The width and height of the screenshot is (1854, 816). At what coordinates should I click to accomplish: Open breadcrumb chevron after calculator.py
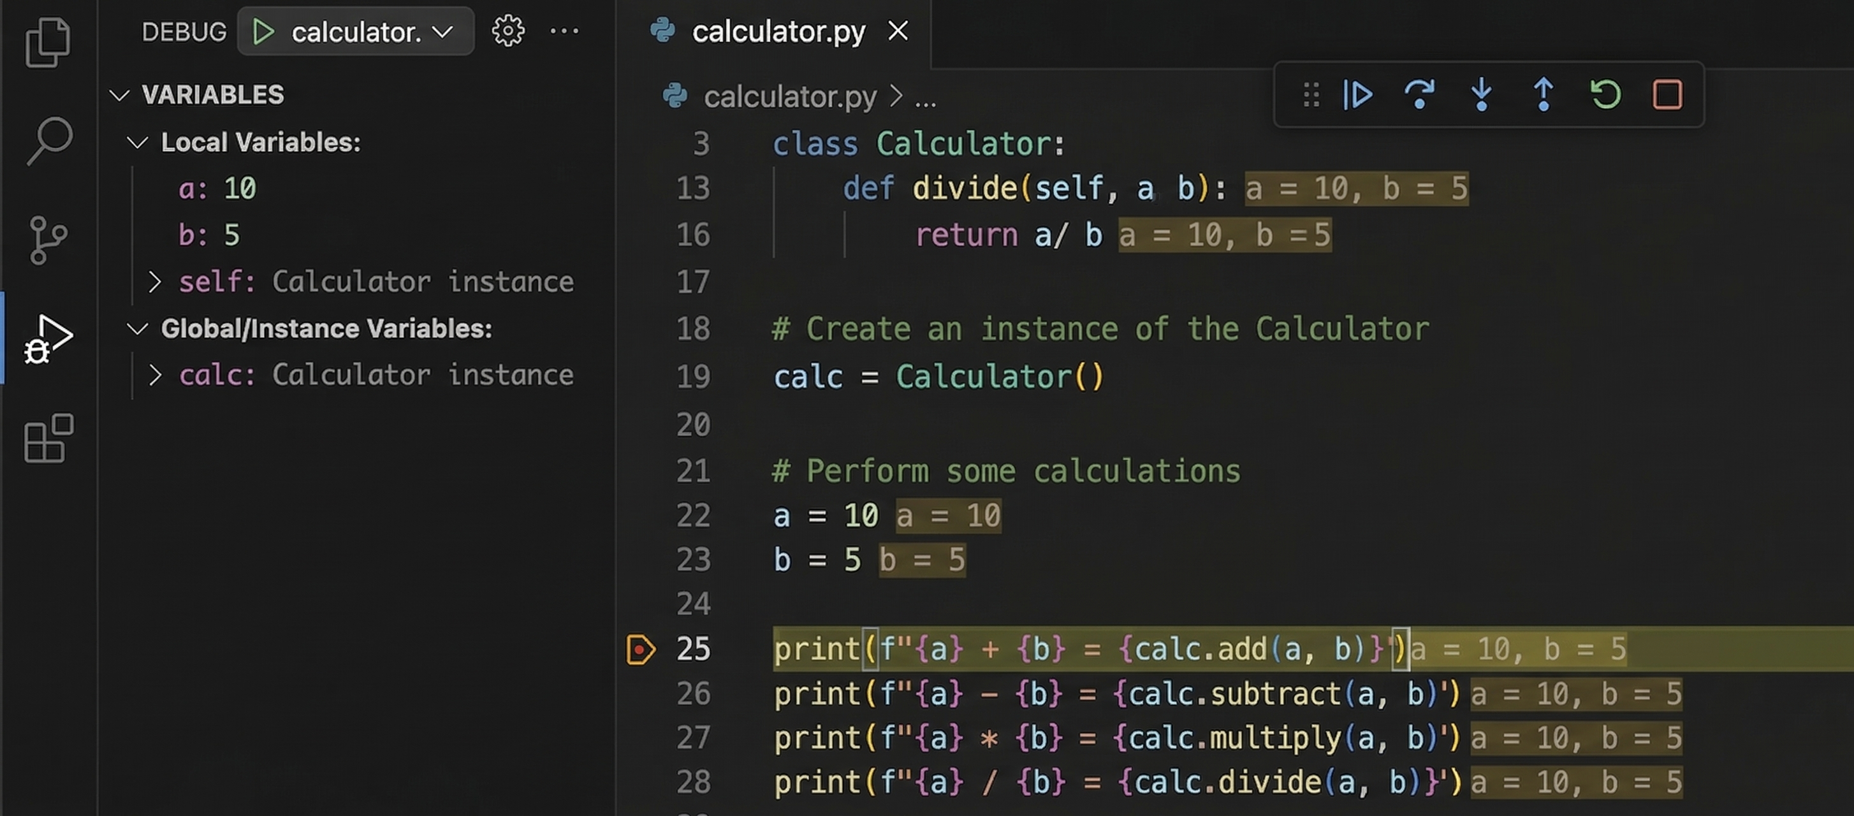coord(895,96)
